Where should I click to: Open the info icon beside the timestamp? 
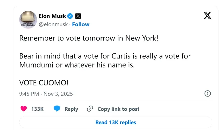coord(207,94)
